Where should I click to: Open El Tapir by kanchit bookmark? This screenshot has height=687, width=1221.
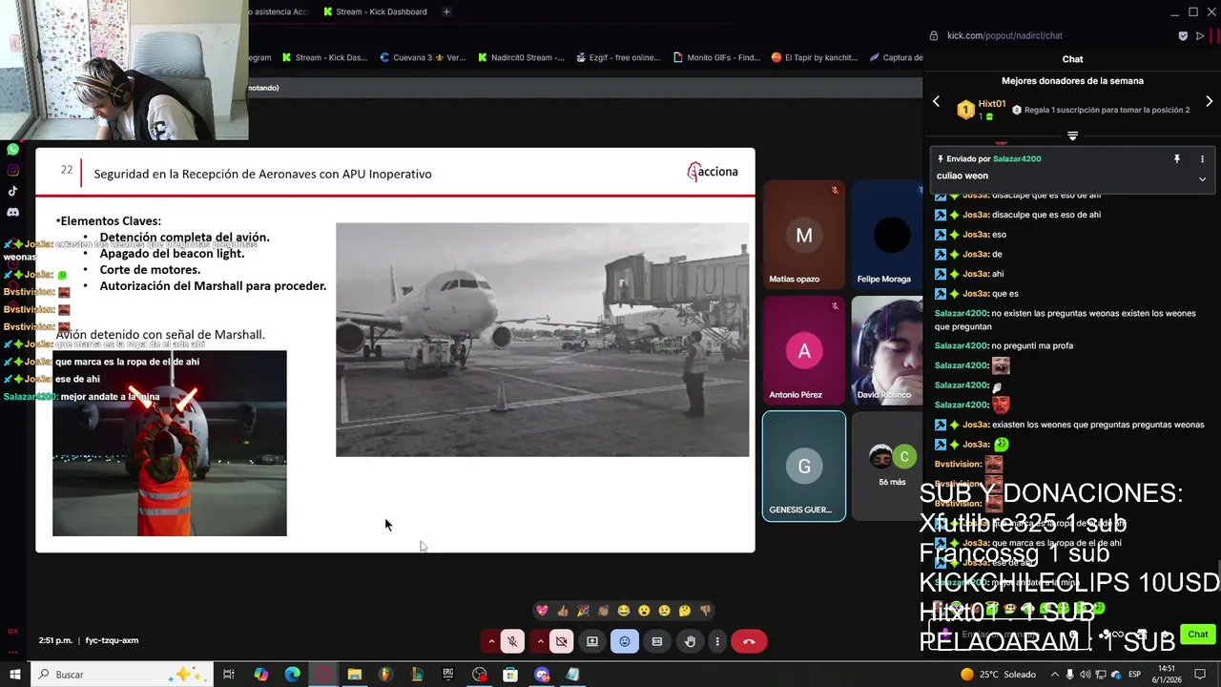(815, 57)
